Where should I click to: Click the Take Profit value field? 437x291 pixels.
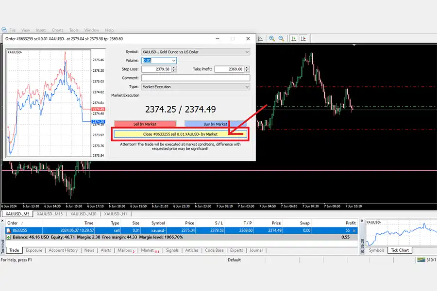(229, 69)
